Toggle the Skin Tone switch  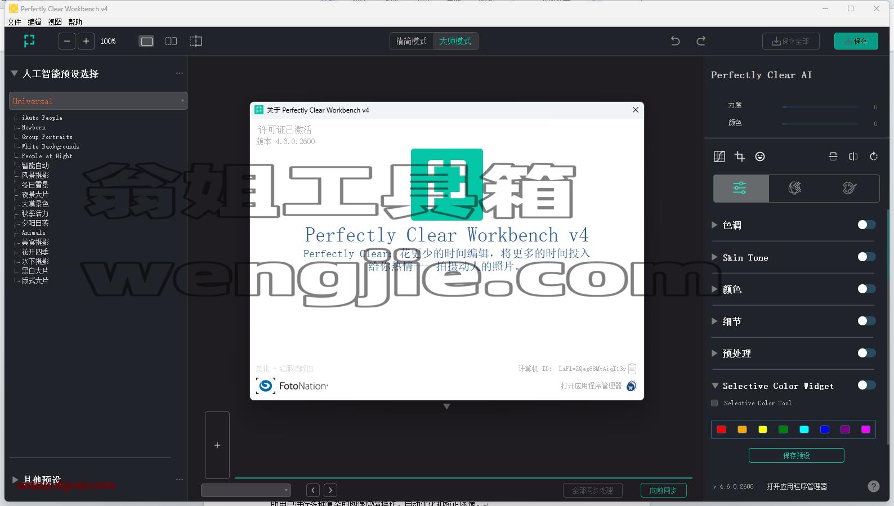[x=866, y=257]
